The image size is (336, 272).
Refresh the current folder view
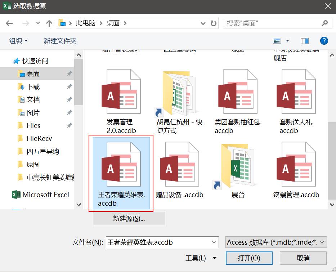pos(214,23)
